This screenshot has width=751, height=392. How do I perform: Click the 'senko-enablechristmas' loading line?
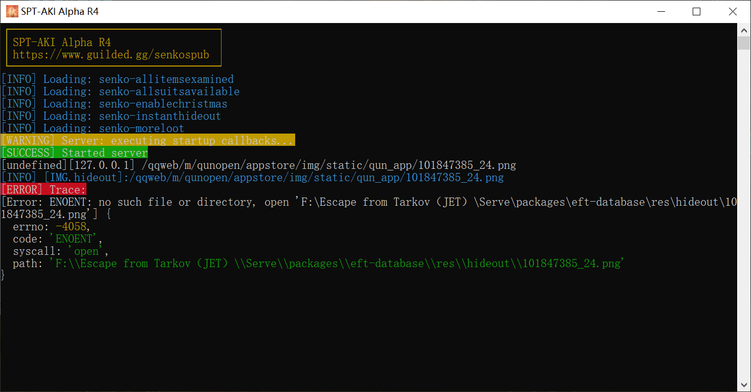114,104
